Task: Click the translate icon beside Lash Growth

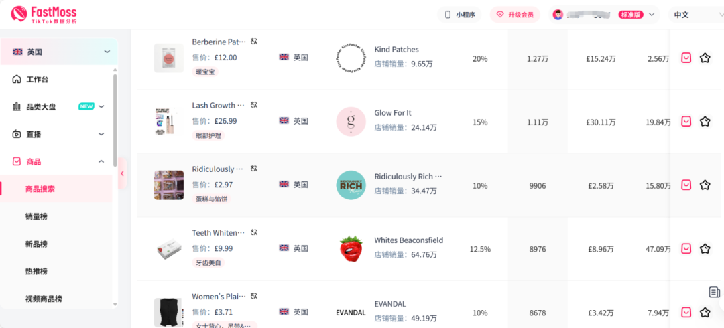Action: coord(254,105)
